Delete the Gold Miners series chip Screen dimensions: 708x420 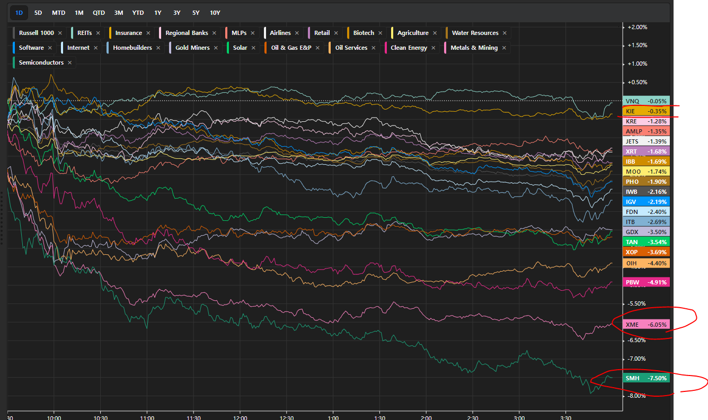[216, 48]
